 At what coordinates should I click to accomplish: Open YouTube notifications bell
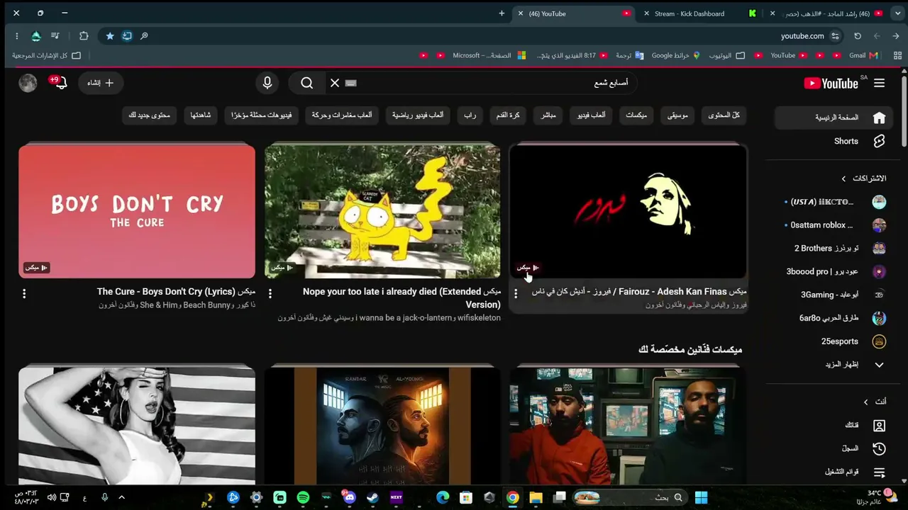60,83
